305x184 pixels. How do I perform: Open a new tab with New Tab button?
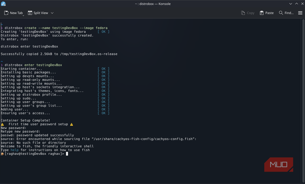[x=13, y=13]
